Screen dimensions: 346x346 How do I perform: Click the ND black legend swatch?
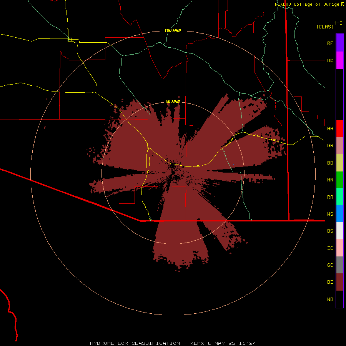[x=339, y=299]
